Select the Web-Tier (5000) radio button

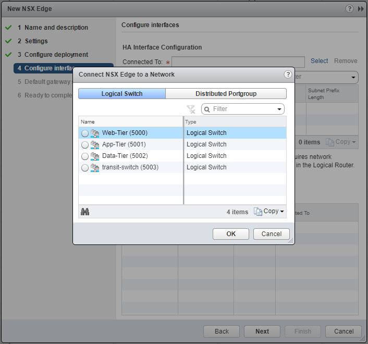pyautogui.click(x=85, y=133)
